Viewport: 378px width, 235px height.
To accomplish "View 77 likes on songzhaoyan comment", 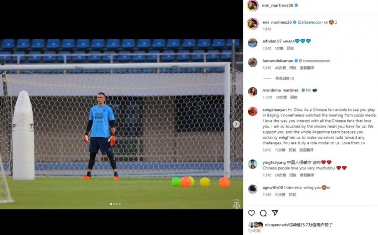I will 280,150.
